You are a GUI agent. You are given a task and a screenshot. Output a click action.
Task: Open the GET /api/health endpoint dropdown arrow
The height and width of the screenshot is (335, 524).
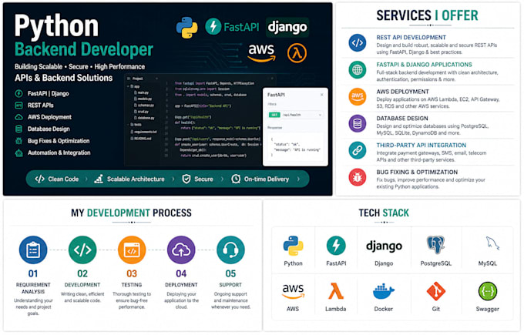(x=320, y=115)
